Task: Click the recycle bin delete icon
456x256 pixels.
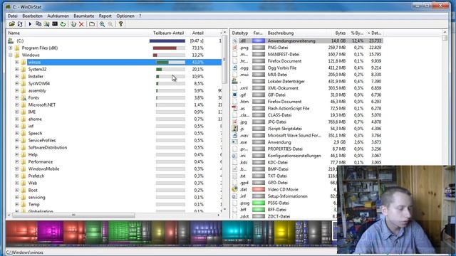Action: (x=73, y=24)
